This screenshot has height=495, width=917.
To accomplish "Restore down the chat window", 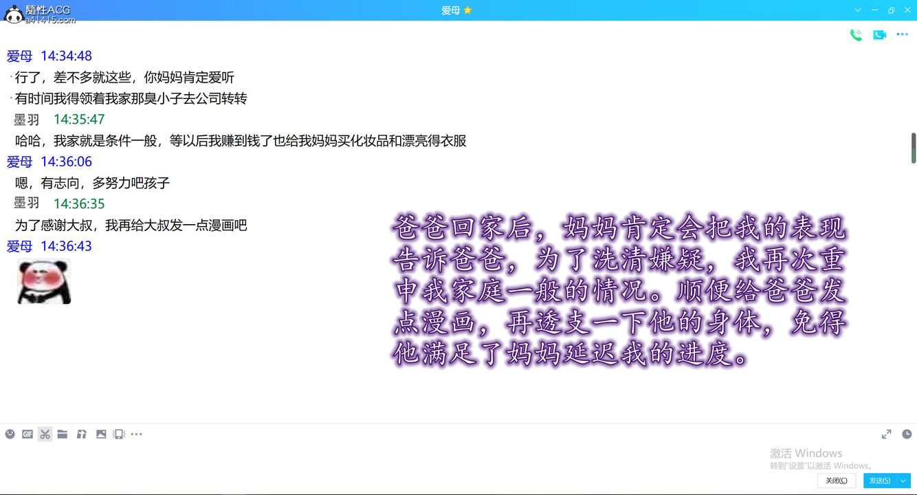I will tap(892, 10).
